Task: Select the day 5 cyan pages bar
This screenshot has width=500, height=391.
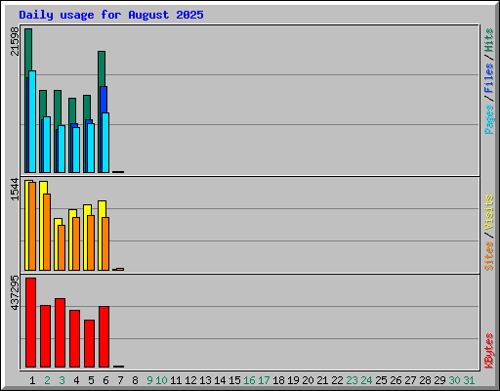Action: click(x=91, y=148)
